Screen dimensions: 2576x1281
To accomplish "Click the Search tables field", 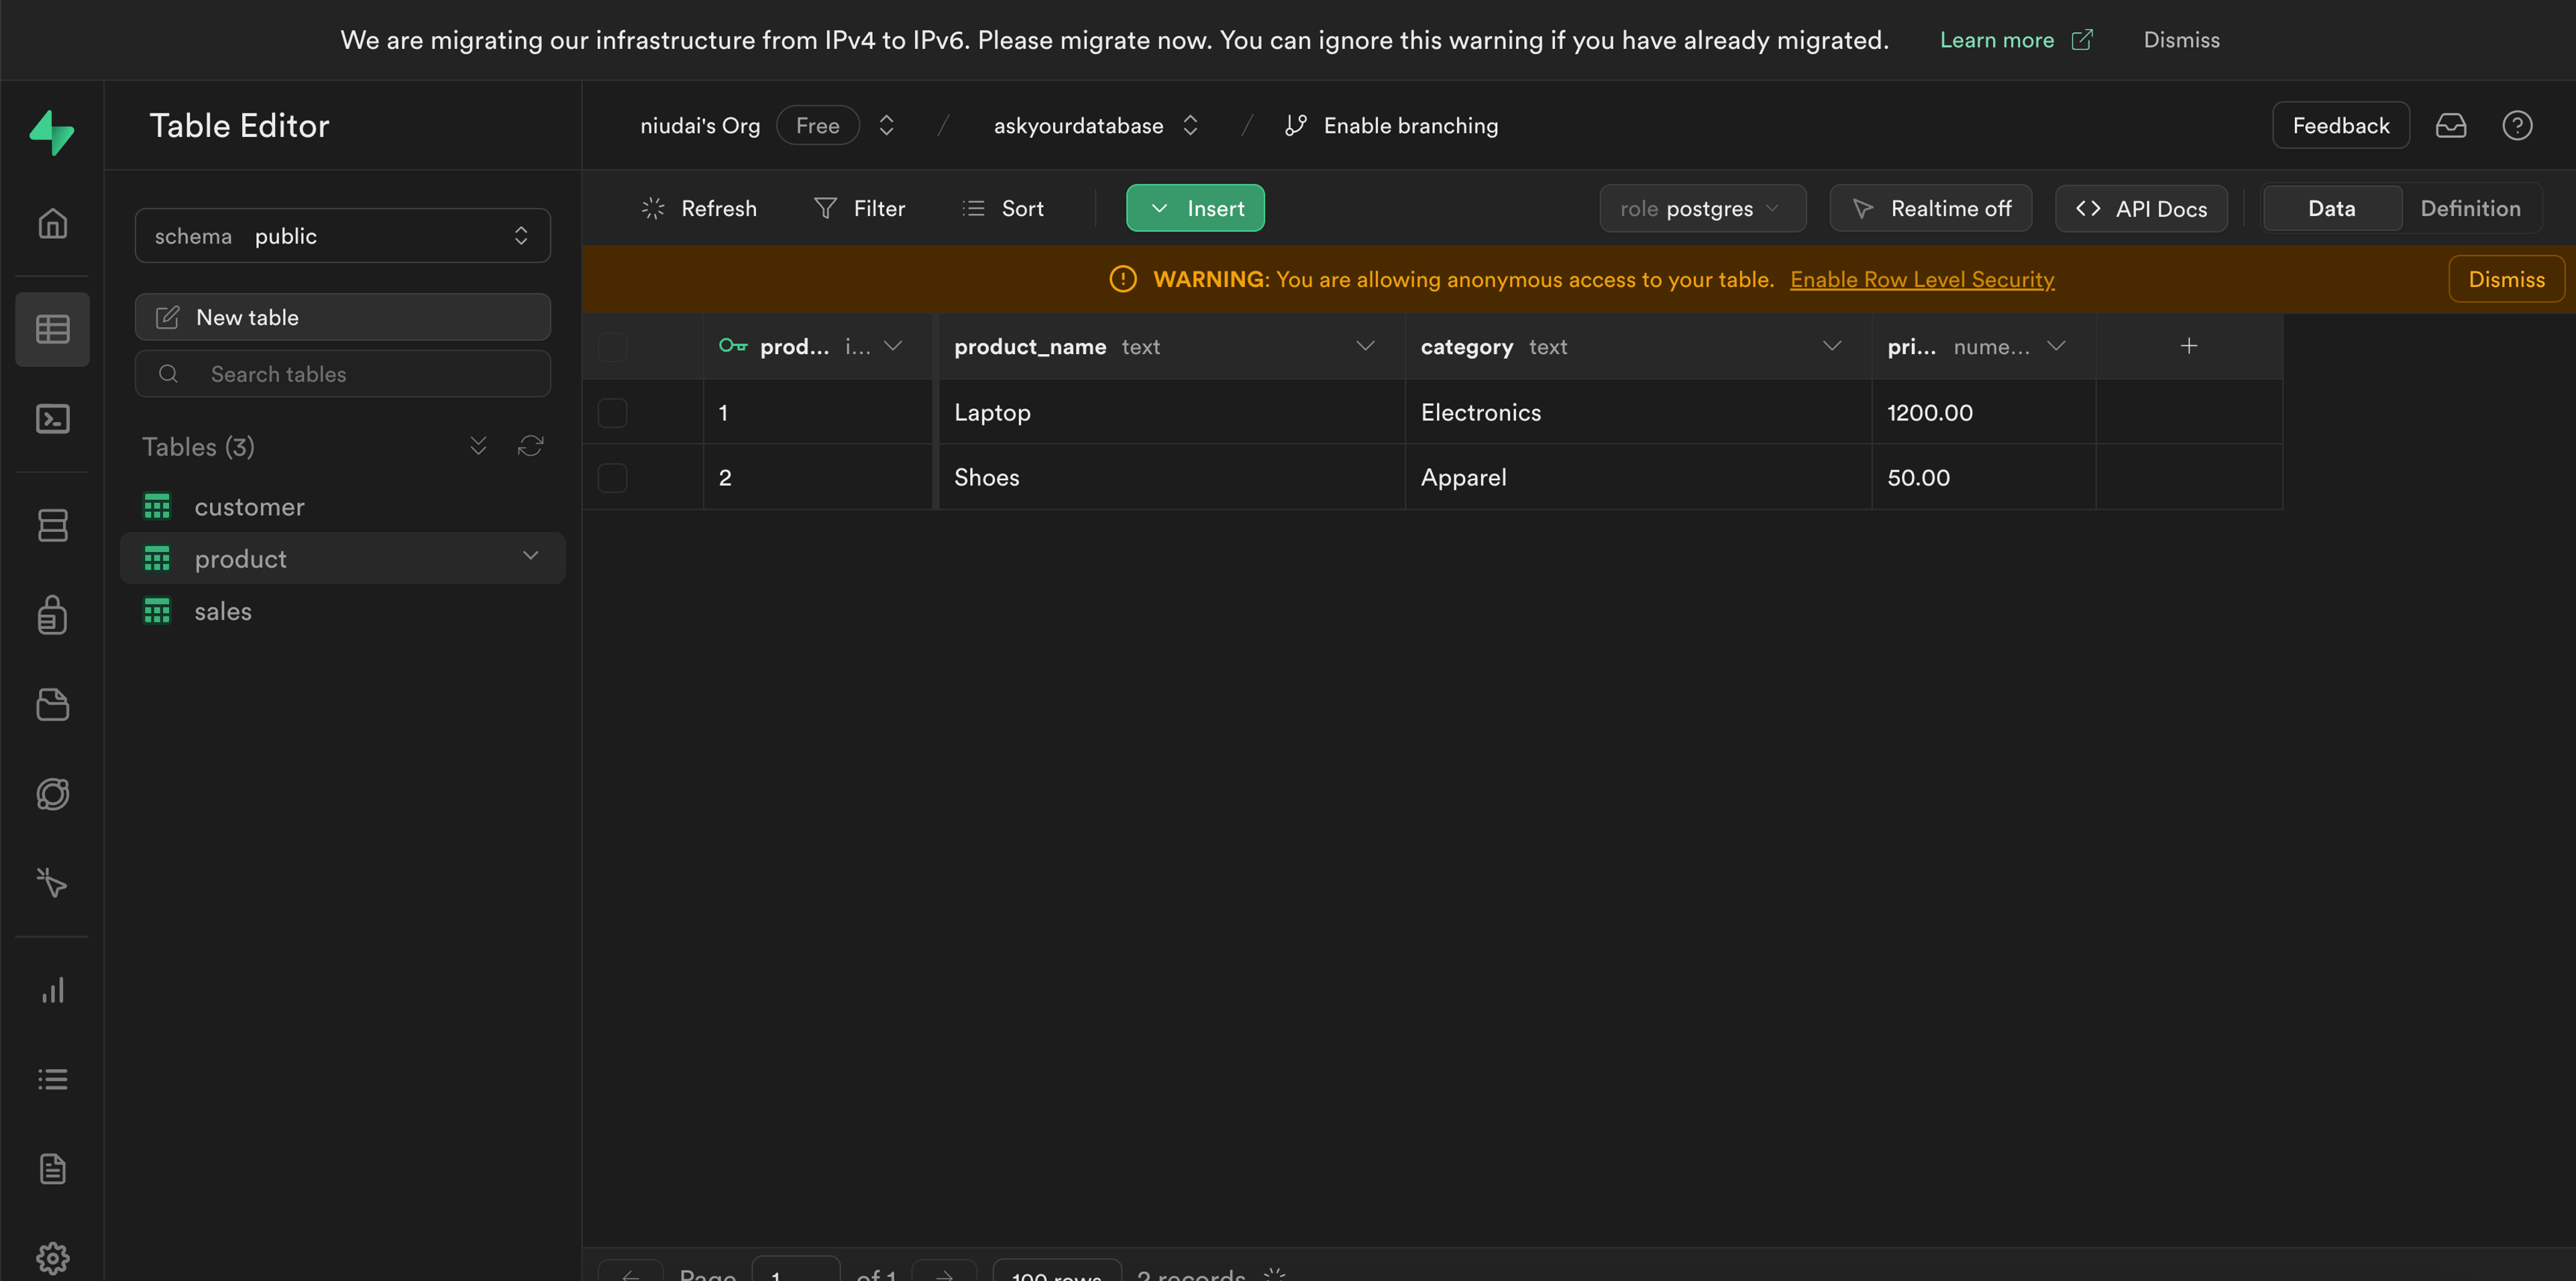I will 342,374.
